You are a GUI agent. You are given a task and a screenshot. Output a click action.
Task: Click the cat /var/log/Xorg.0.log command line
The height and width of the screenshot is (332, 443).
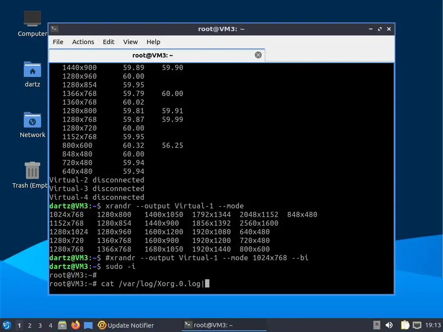(x=129, y=284)
